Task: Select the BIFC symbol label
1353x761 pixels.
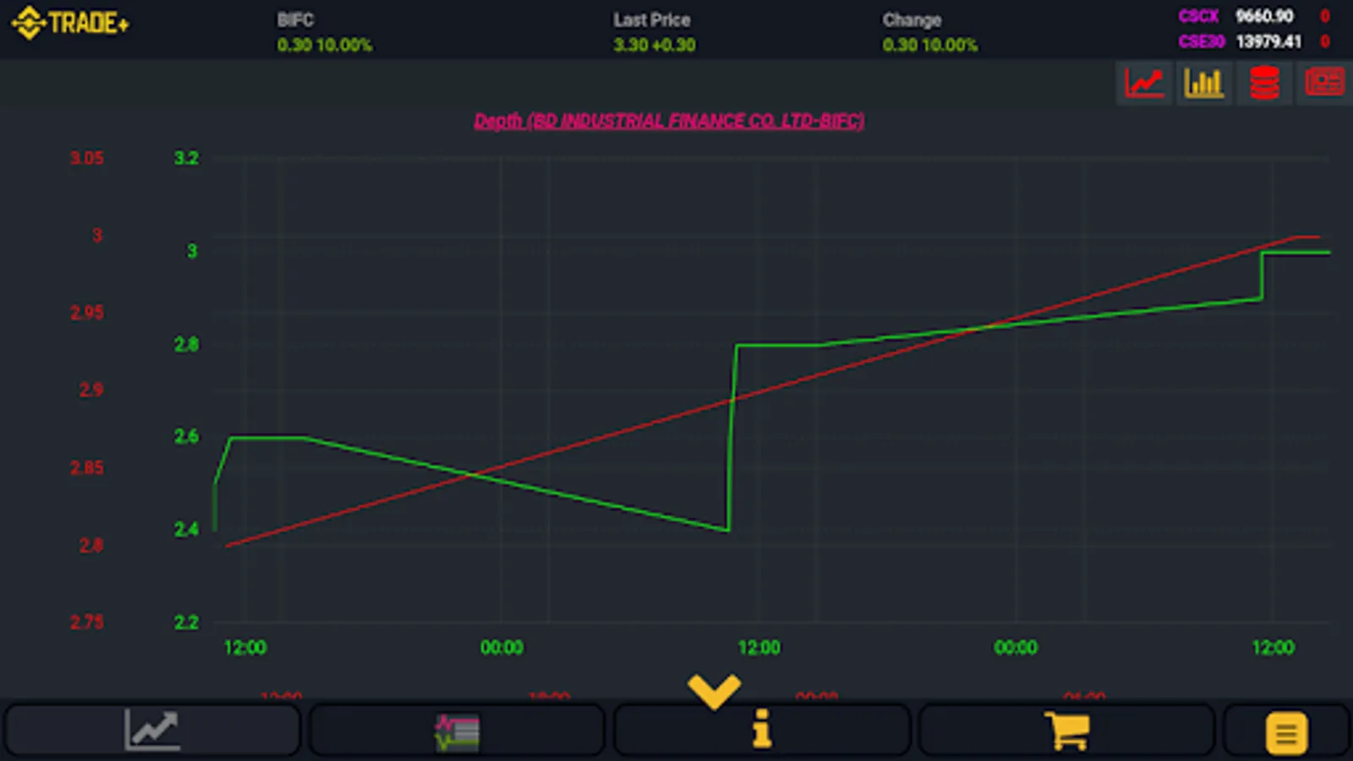Action: pos(295,19)
